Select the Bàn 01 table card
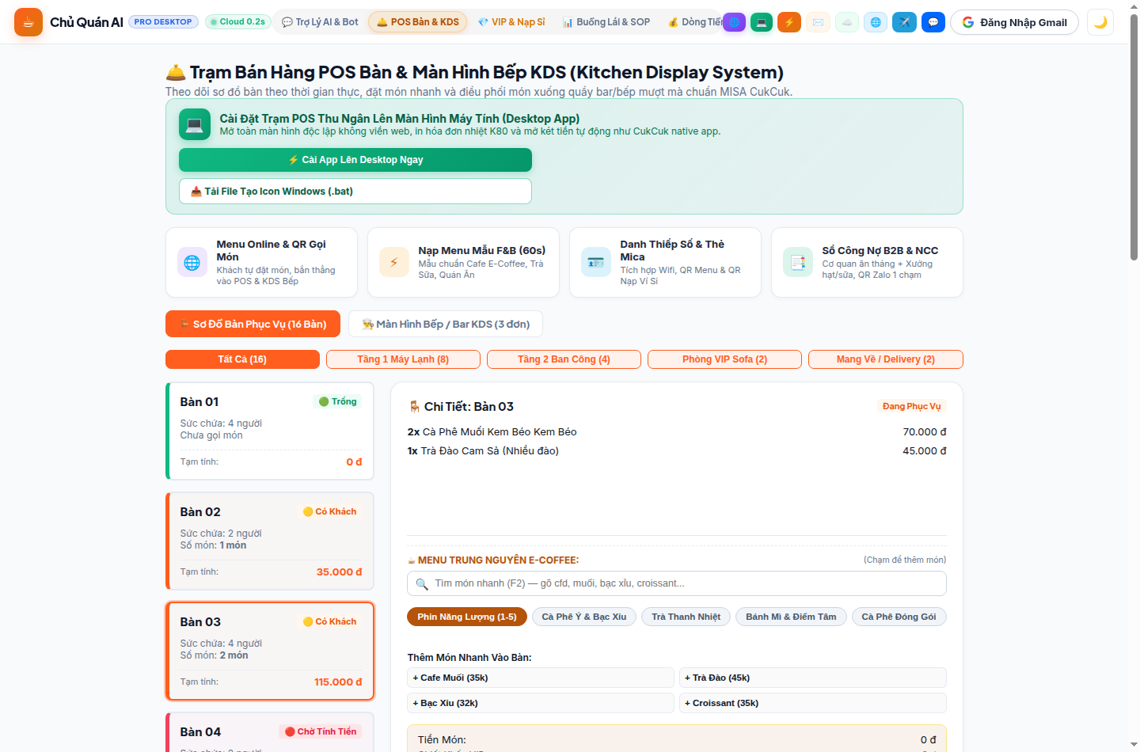Image resolution: width=1140 pixels, height=752 pixels. coord(270,431)
